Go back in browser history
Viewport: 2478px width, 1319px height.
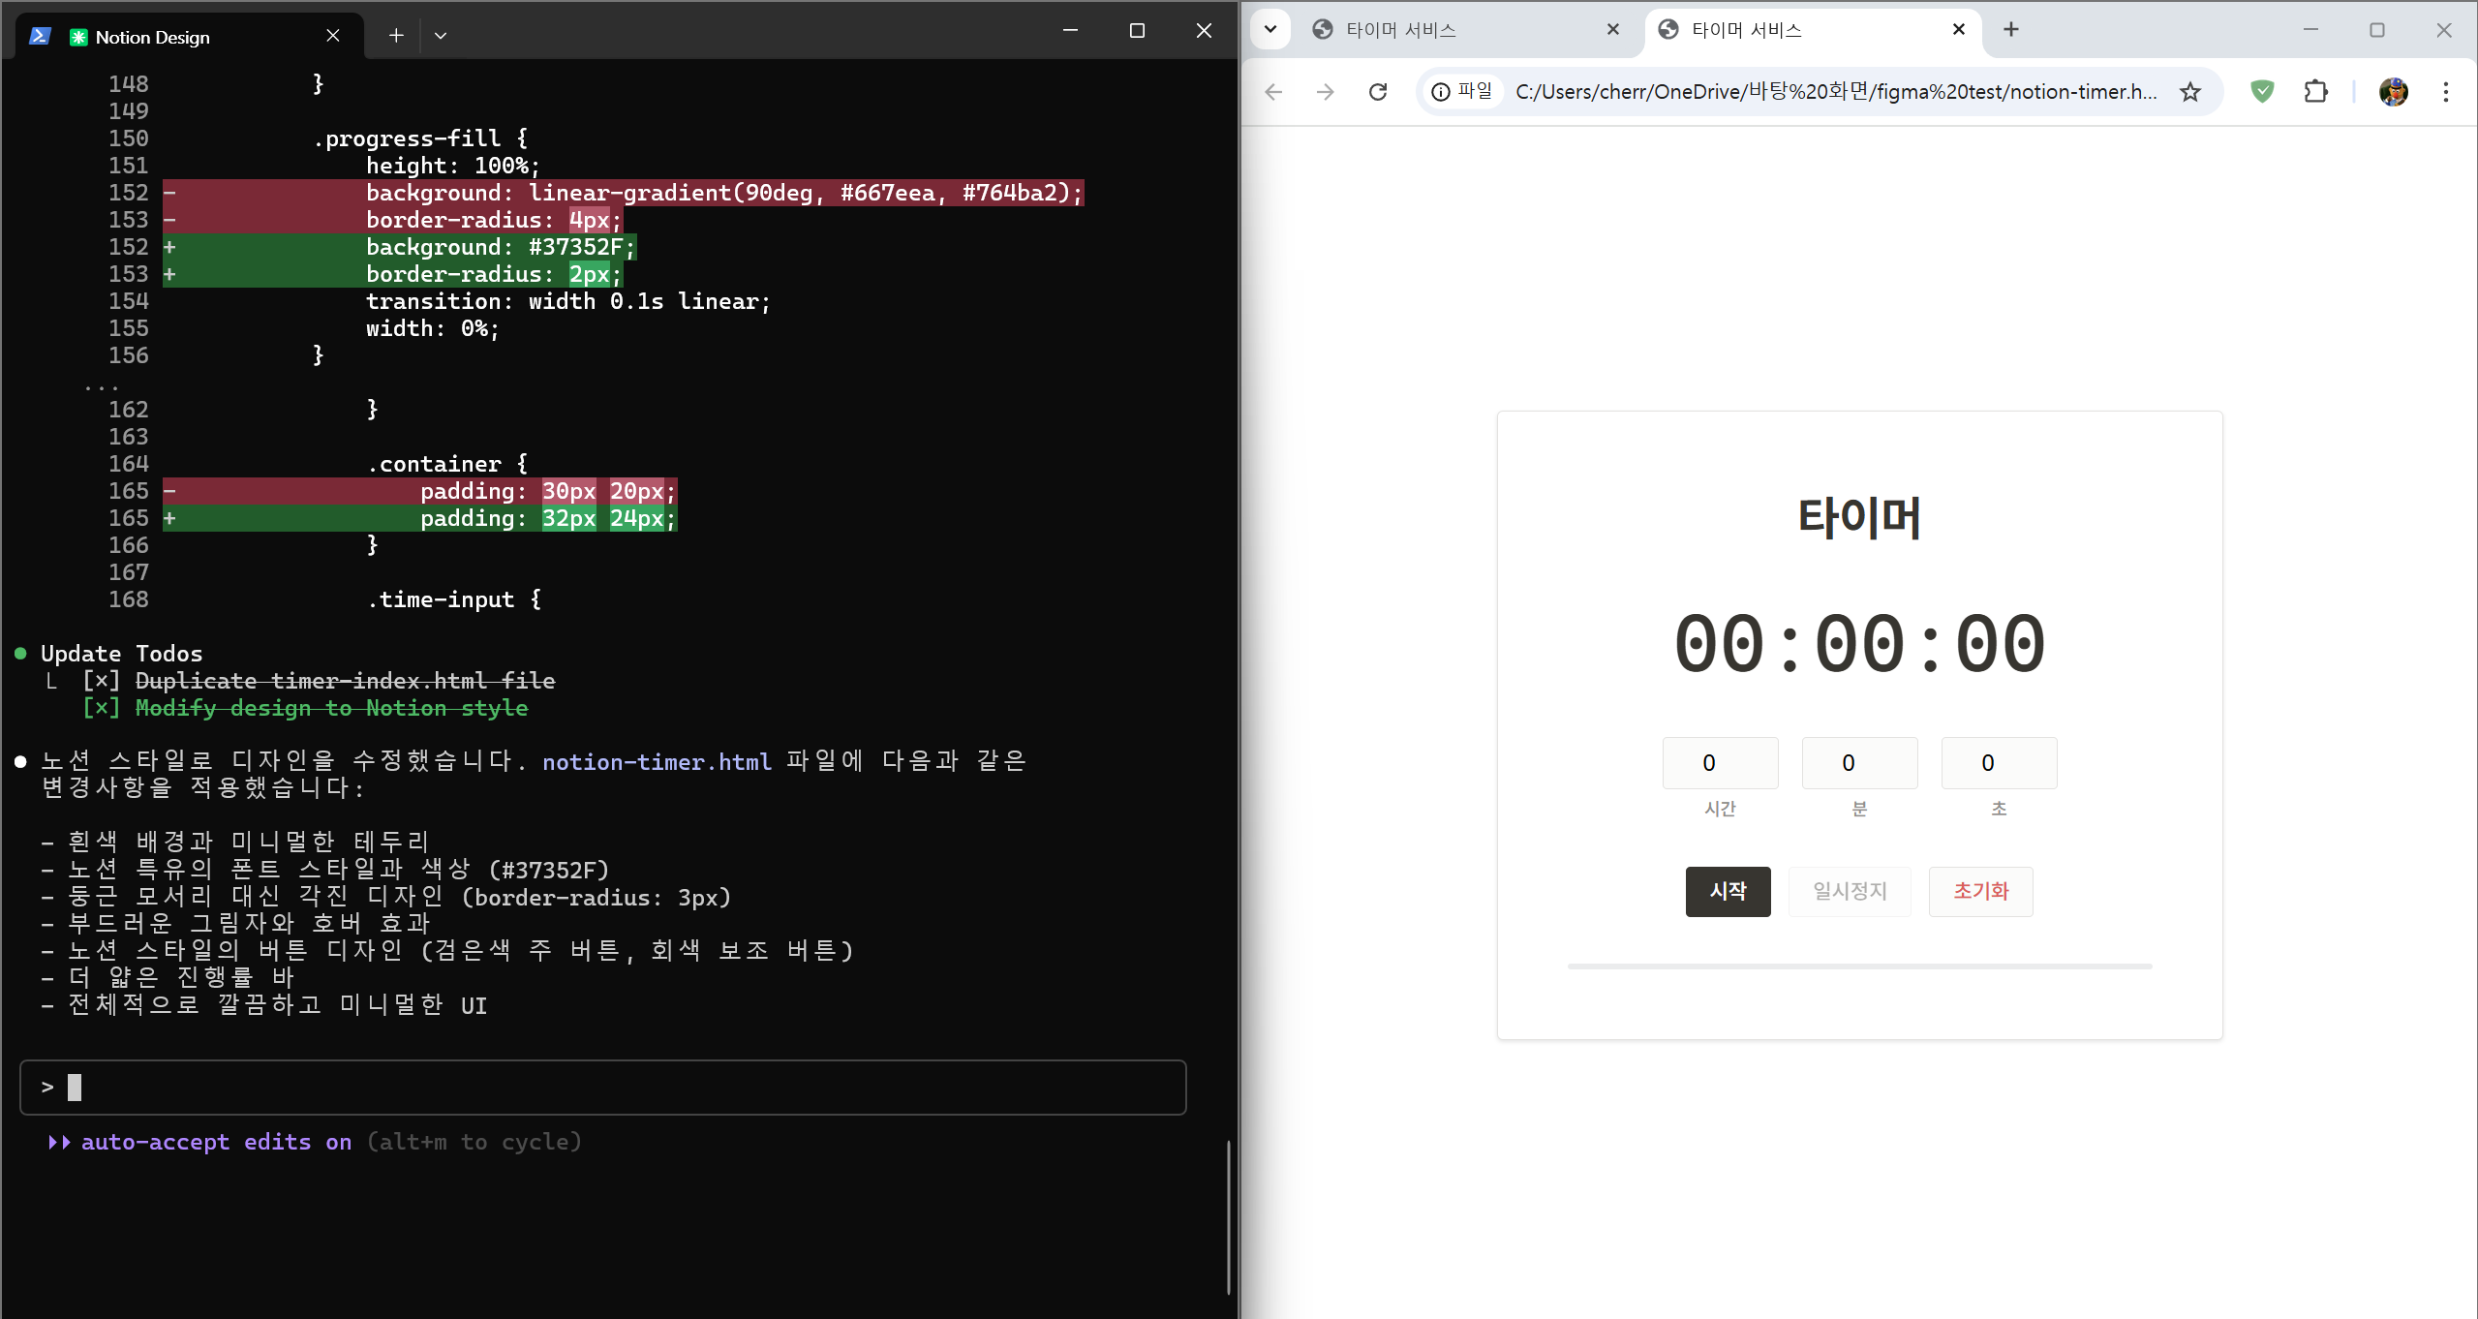click(x=1274, y=92)
